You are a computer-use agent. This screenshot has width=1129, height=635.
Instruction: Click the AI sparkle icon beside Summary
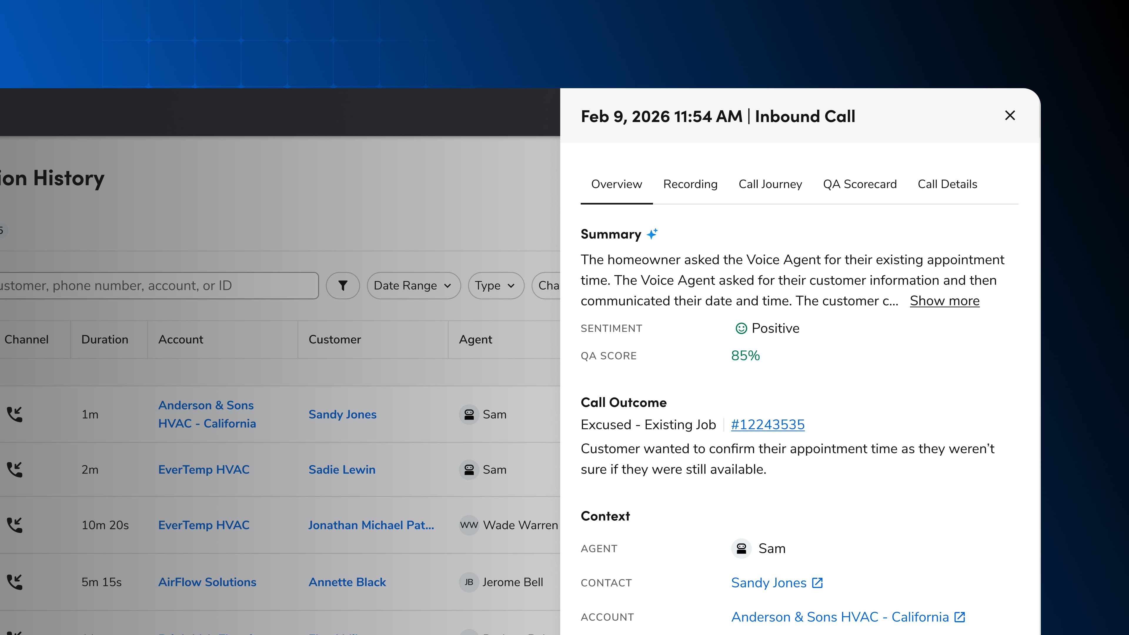click(652, 234)
